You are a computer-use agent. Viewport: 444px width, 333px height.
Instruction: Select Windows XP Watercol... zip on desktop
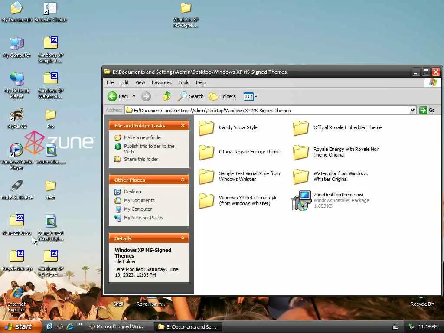[51, 85]
